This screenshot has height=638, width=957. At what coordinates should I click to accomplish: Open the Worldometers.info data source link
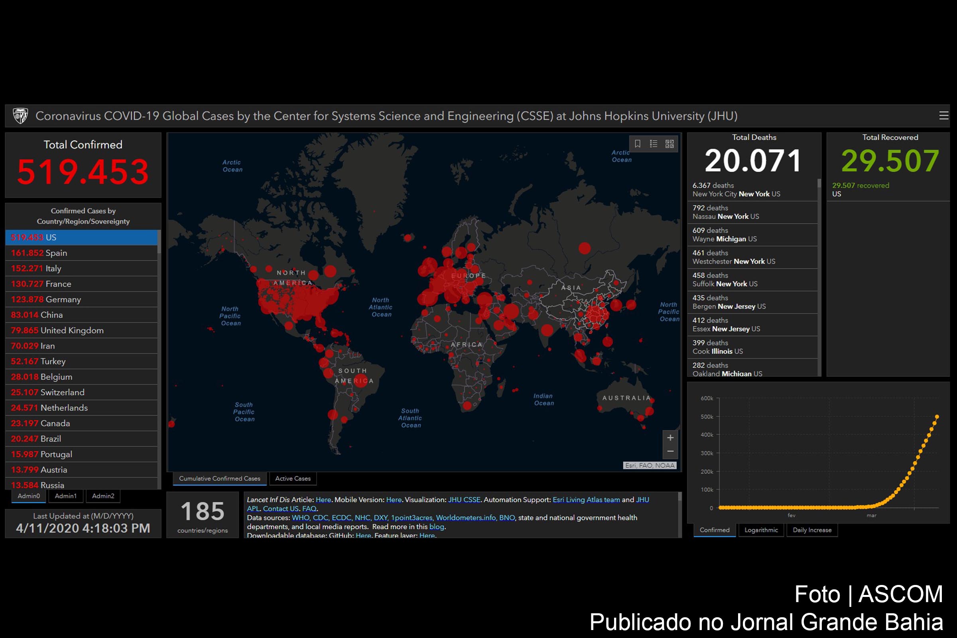click(x=466, y=518)
